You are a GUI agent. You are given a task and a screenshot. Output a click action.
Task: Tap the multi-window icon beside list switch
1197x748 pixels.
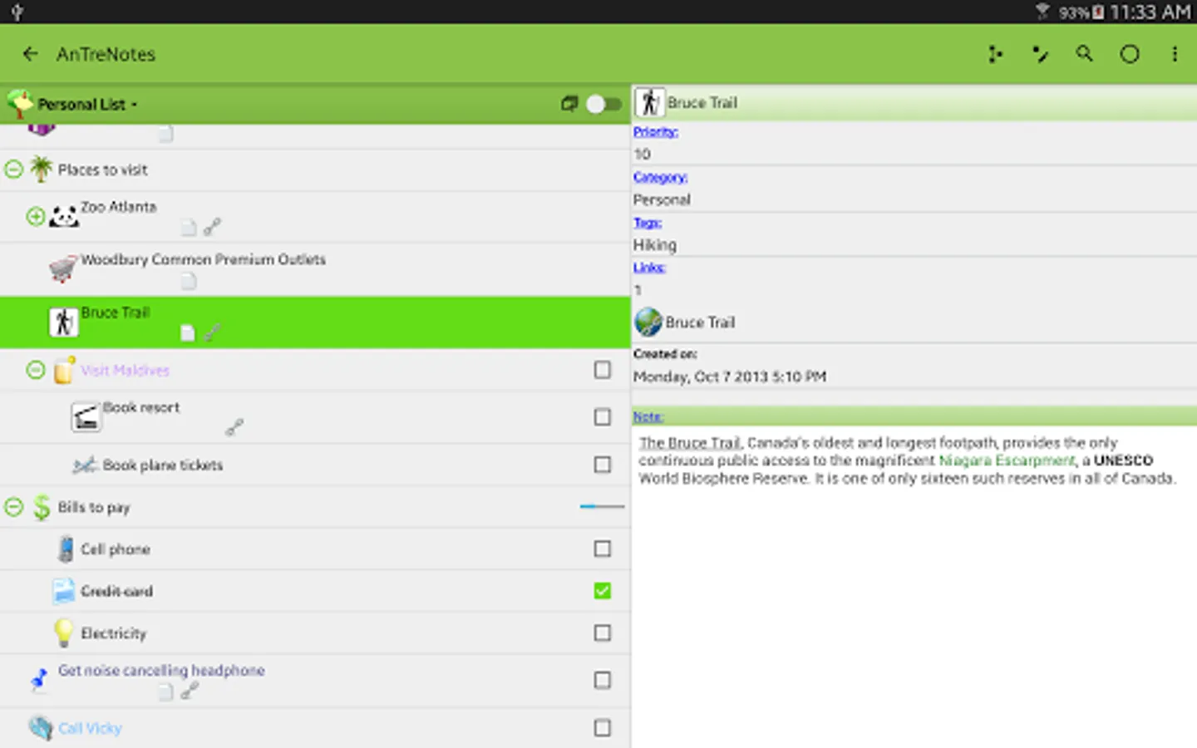[x=569, y=104]
